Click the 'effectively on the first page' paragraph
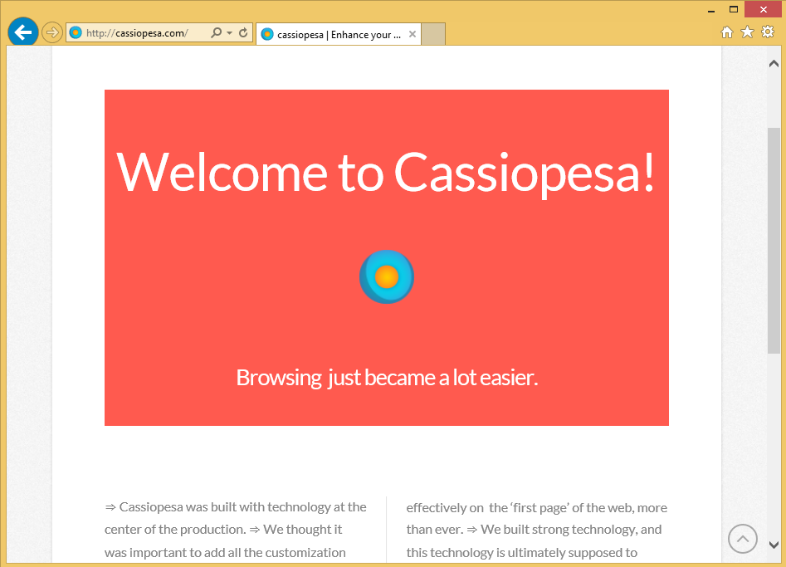This screenshot has height=567, width=786. [x=536, y=530]
